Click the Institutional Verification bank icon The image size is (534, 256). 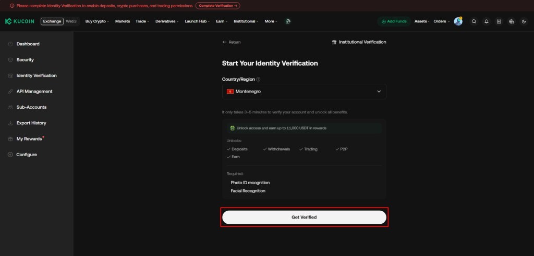pos(334,42)
